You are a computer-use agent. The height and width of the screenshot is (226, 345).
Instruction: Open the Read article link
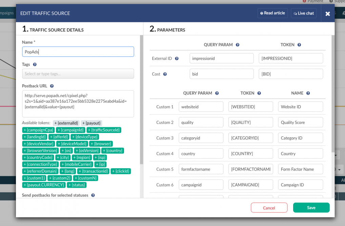tap(272, 13)
